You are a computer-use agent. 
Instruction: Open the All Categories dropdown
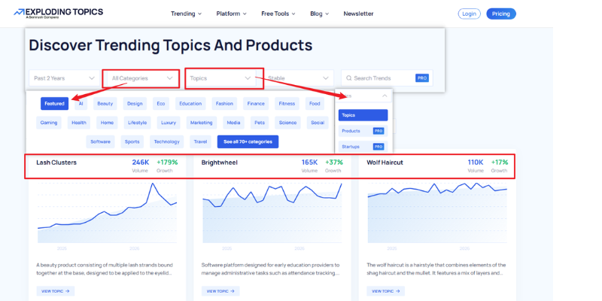(141, 78)
